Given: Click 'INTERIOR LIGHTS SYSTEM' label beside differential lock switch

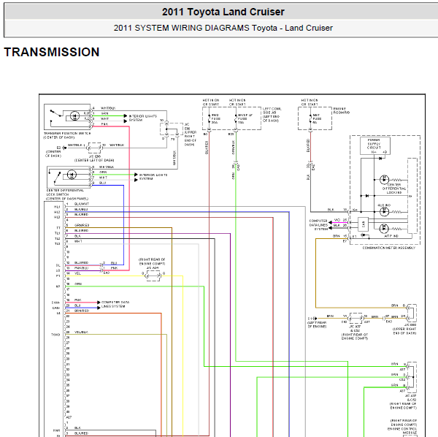Looking at the screenshot, I should (x=153, y=177).
